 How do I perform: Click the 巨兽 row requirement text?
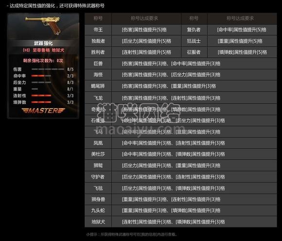click(x=171, y=64)
